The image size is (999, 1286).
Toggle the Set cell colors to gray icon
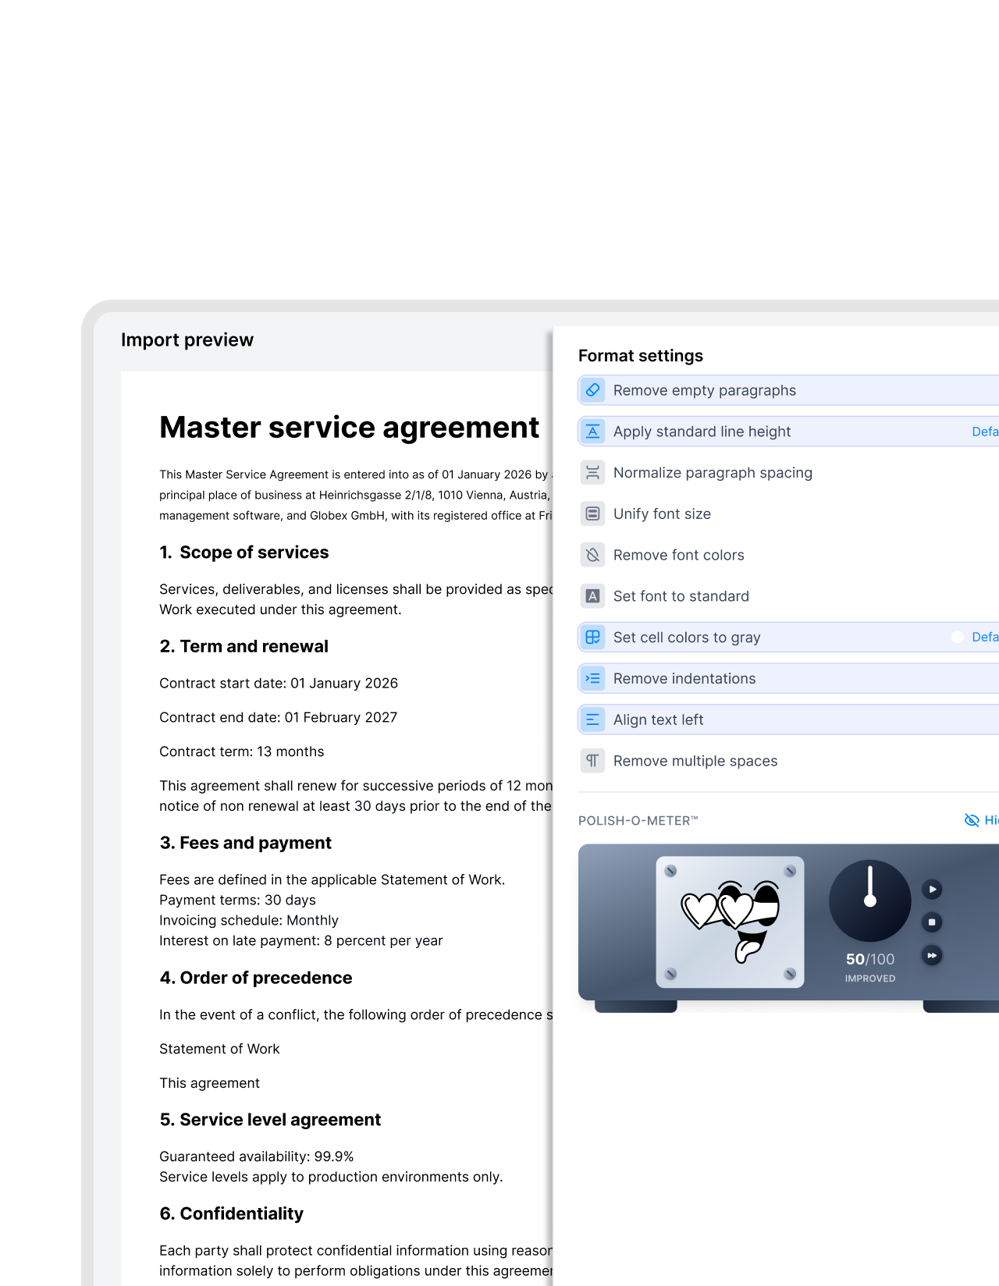[x=593, y=638]
